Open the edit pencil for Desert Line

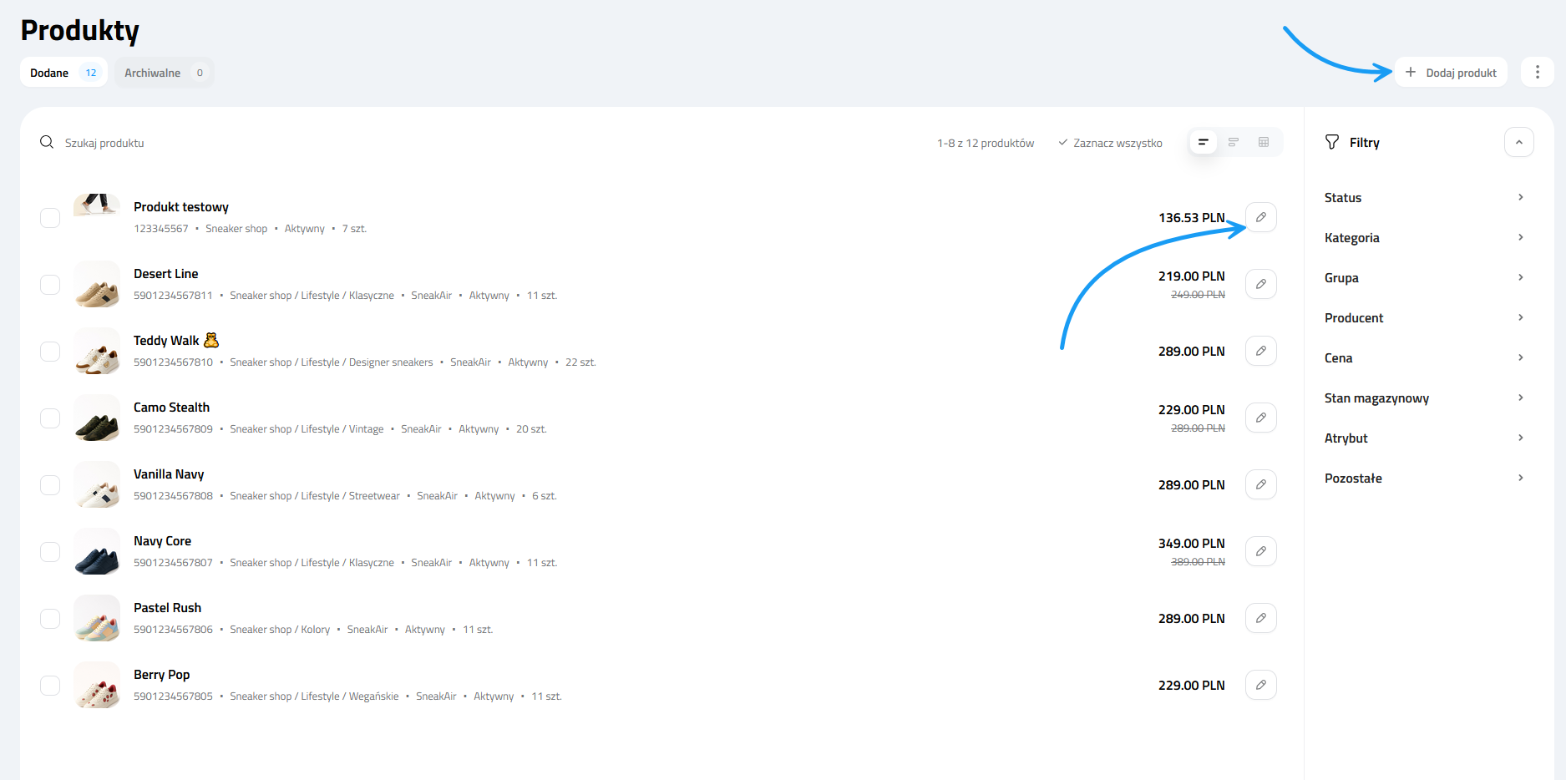[1260, 284]
